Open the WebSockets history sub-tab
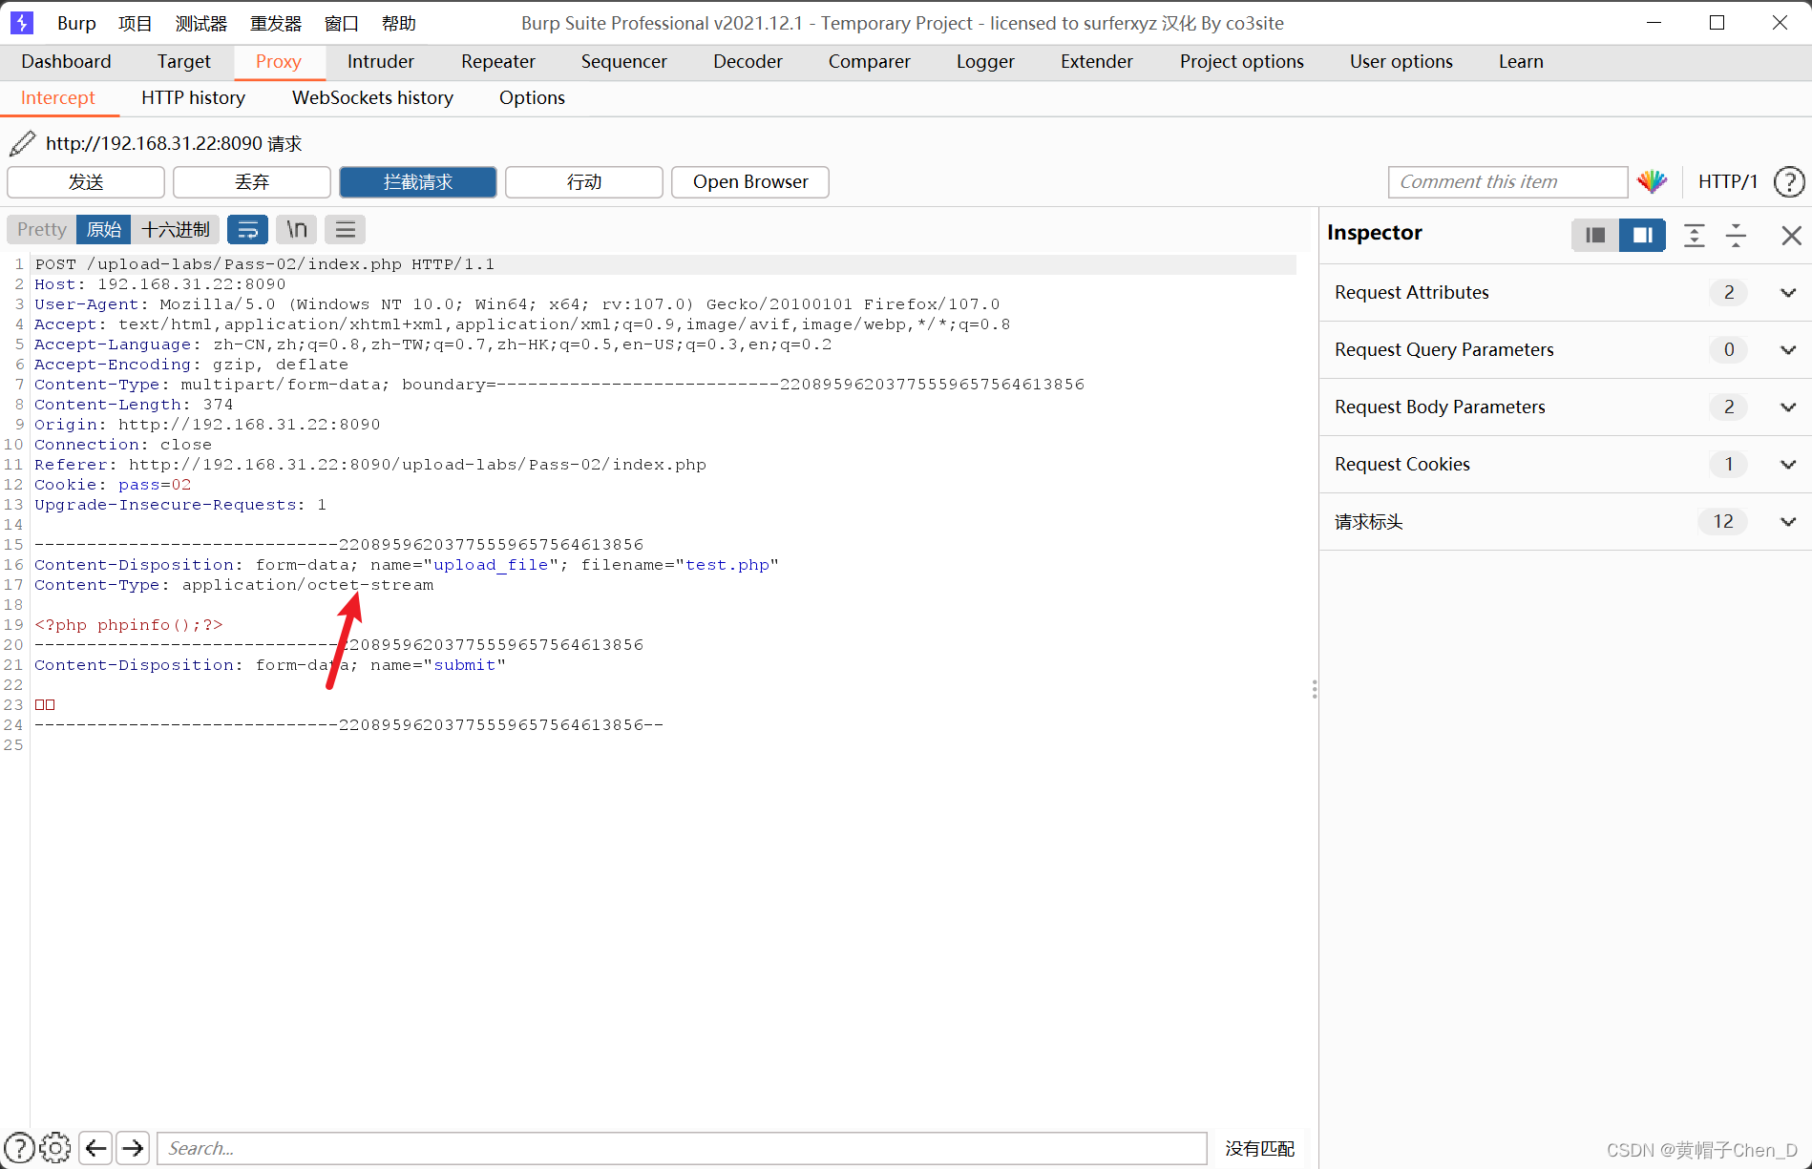 [x=372, y=97]
